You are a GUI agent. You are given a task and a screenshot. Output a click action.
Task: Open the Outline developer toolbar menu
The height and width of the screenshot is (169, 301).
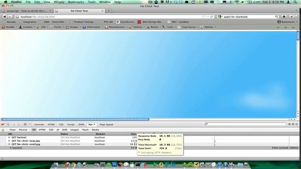point(138,27)
